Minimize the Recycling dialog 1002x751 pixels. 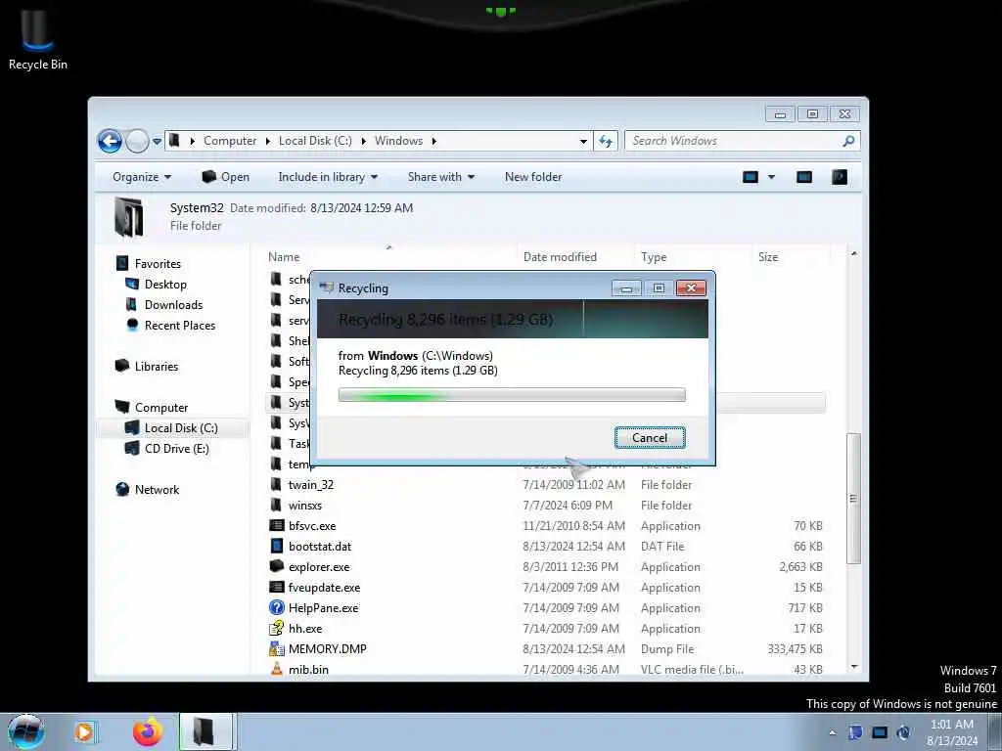(x=626, y=288)
